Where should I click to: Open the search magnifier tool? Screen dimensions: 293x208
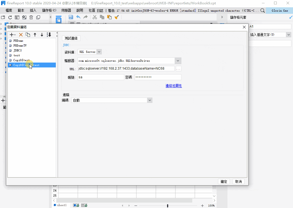tap(262, 11)
